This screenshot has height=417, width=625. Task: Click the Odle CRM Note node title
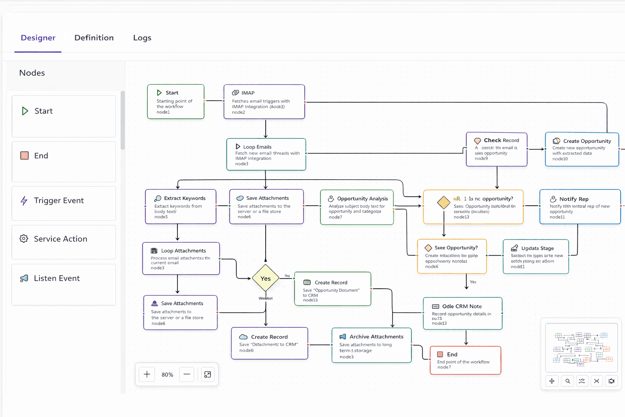462,307
